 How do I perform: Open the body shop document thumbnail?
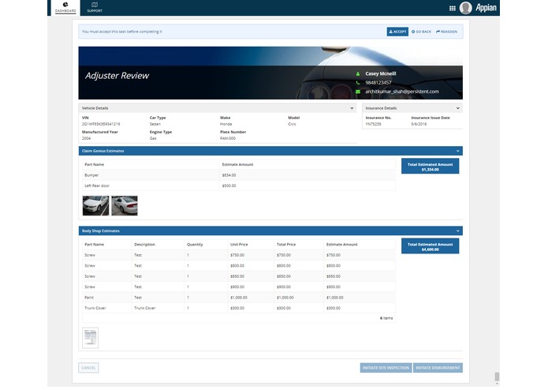coord(90,338)
